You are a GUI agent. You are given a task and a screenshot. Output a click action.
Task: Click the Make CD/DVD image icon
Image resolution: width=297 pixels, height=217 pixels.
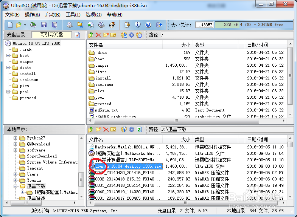click(69, 25)
